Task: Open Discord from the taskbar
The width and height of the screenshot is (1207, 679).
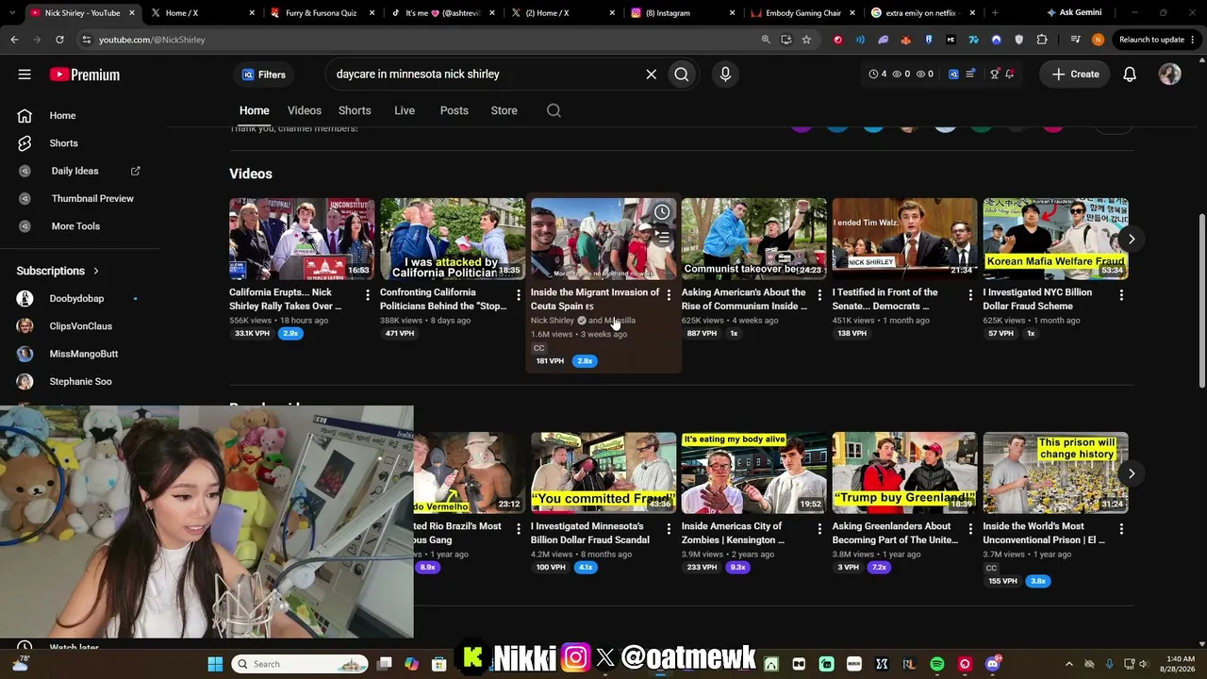Action: [x=992, y=664]
